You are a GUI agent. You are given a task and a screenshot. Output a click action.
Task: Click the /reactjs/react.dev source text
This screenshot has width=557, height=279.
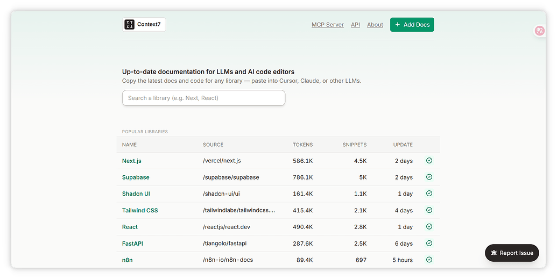[x=227, y=227]
